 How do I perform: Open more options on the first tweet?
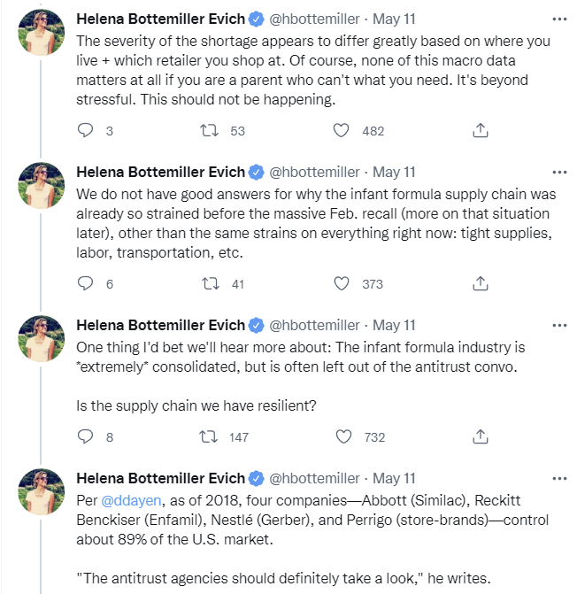(558, 18)
